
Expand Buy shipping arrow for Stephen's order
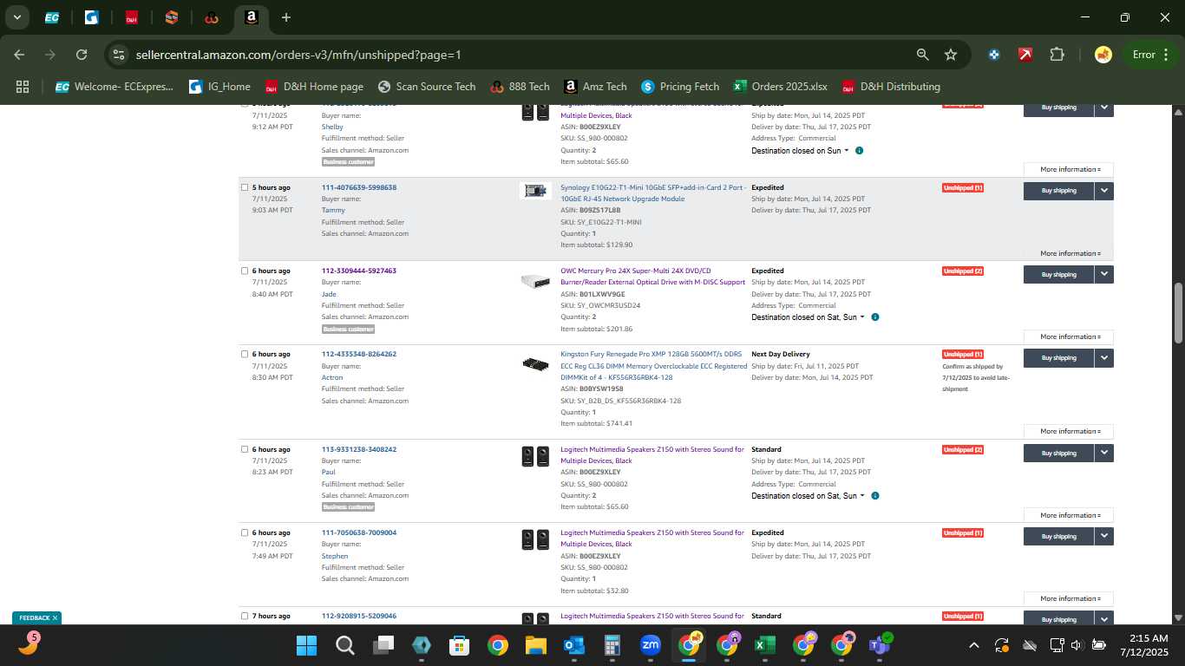pyautogui.click(x=1103, y=536)
